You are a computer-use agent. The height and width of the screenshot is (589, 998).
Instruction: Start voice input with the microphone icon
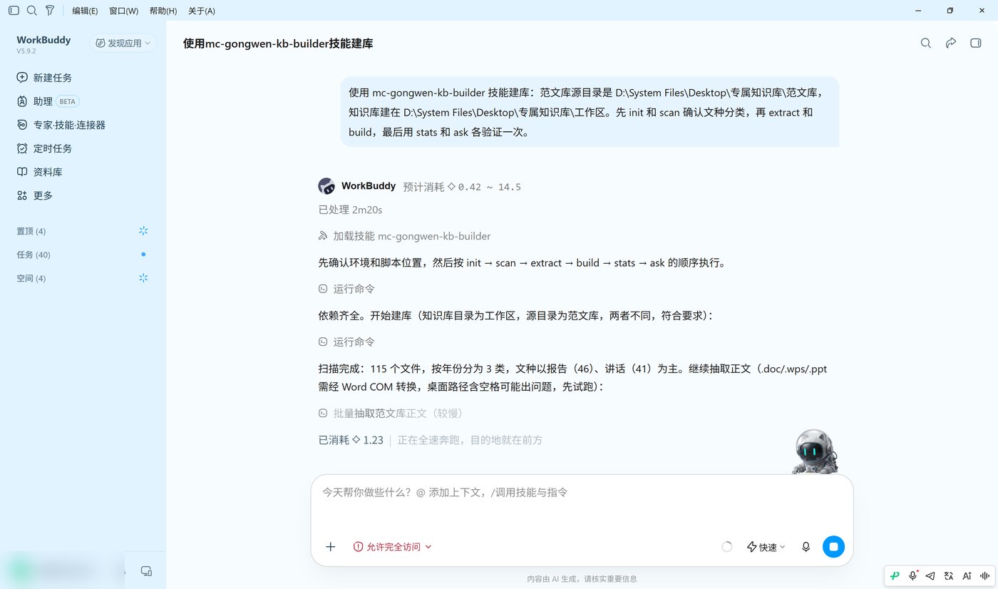806,547
